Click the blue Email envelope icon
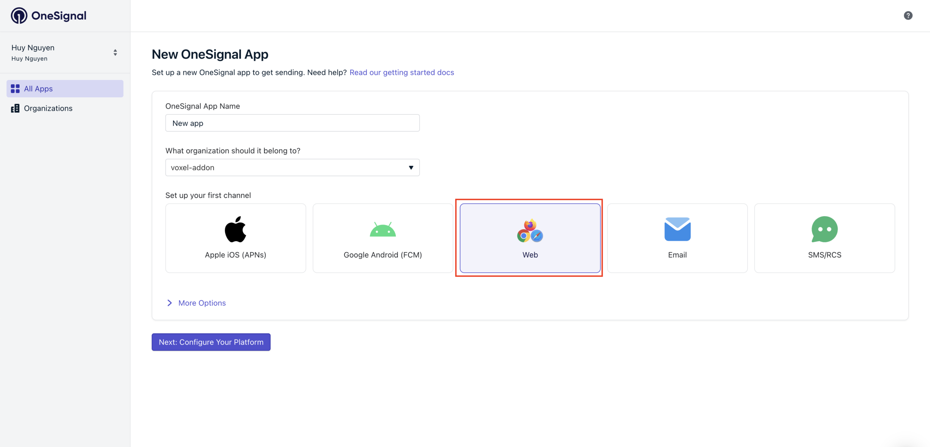This screenshot has height=447, width=930. 677,229
